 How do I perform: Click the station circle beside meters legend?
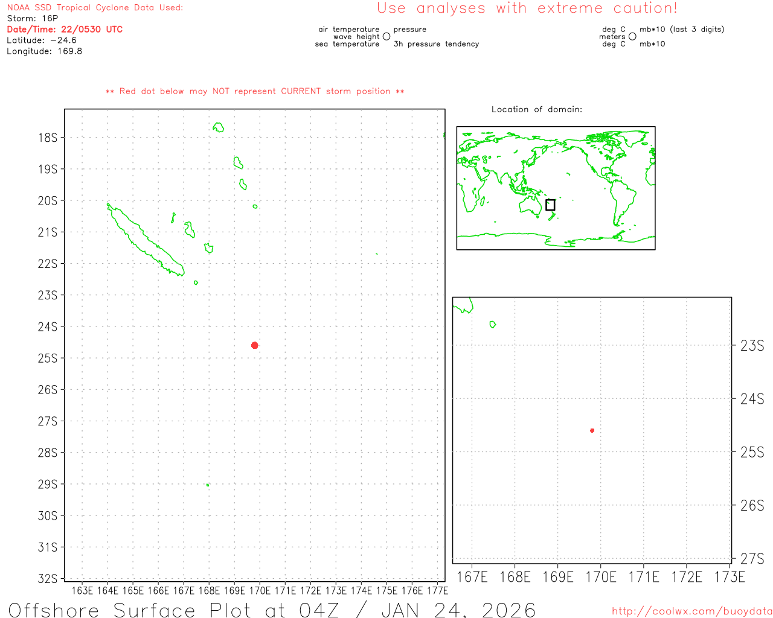tap(632, 37)
